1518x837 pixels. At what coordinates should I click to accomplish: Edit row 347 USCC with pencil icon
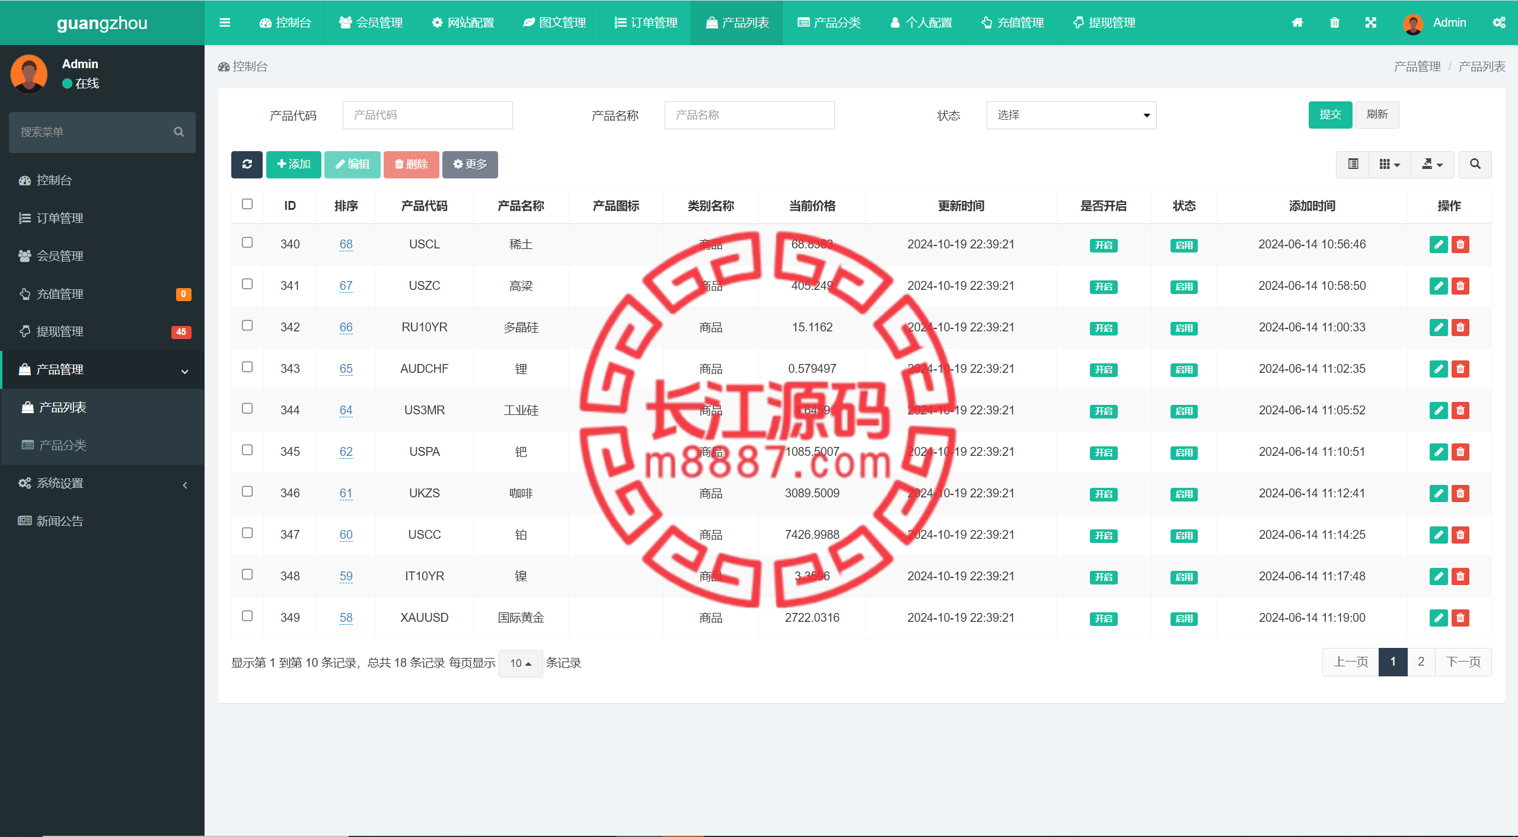[1439, 535]
